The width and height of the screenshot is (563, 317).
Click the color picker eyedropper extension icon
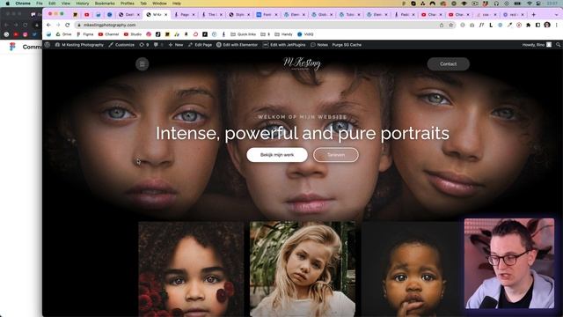tap(509, 26)
